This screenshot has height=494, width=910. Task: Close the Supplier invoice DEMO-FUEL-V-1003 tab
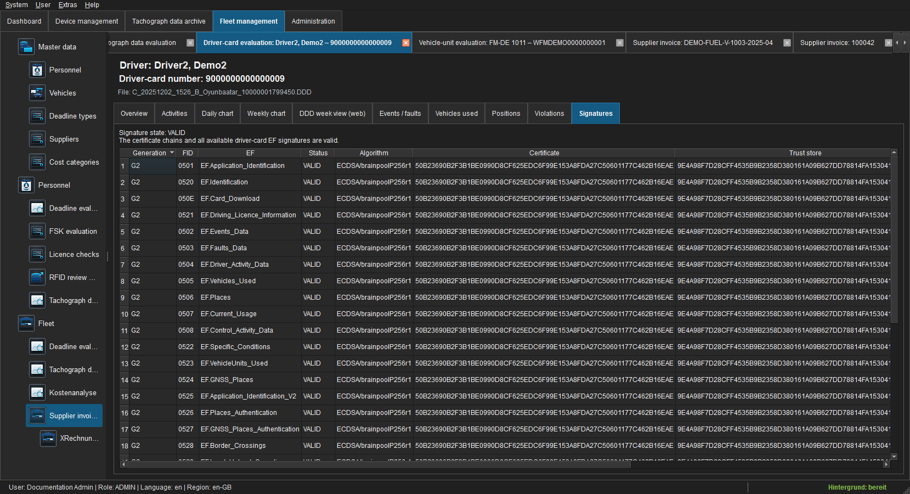pos(787,43)
